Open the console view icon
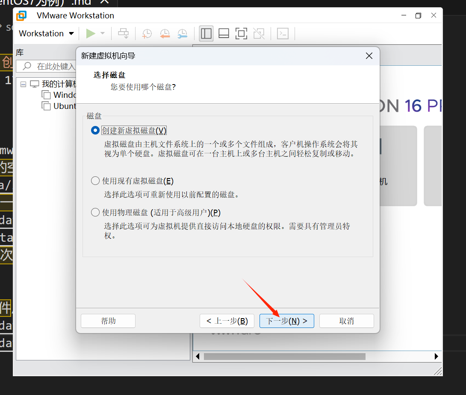Viewport: 466px width, 395px height. tap(283, 34)
